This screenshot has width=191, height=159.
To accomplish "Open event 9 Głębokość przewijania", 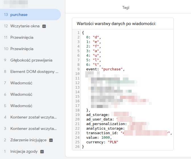I will (x=31, y=60).
